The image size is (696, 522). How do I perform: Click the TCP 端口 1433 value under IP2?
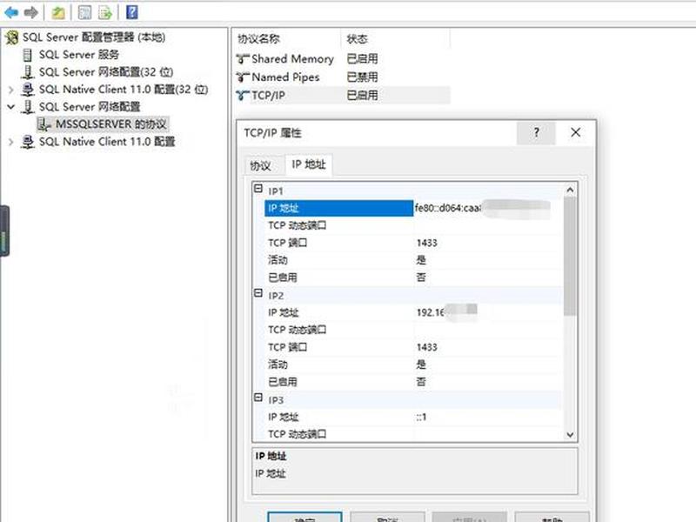[427, 347]
